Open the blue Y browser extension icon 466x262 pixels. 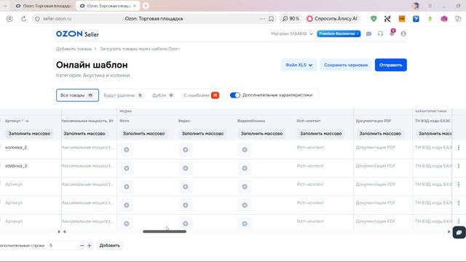[x=416, y=19]
